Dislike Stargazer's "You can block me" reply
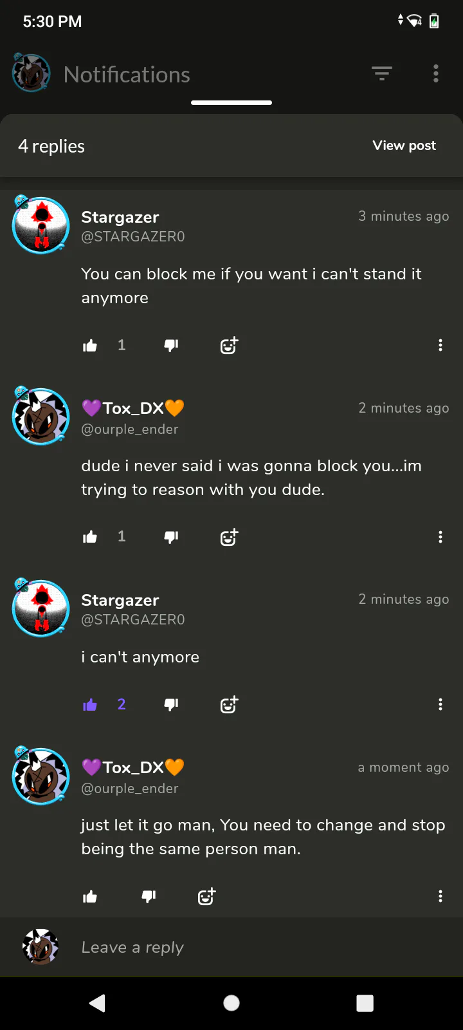The height and width of the screenshot is (1030, 463). (x=171, y=346)
